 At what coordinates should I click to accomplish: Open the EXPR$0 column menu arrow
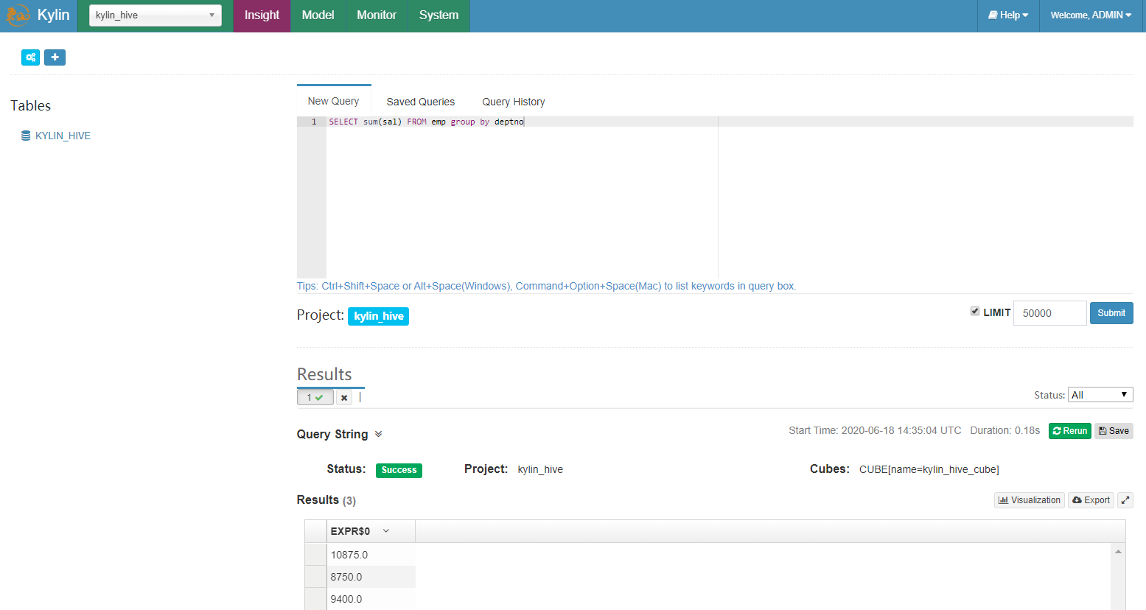[385, 531]
